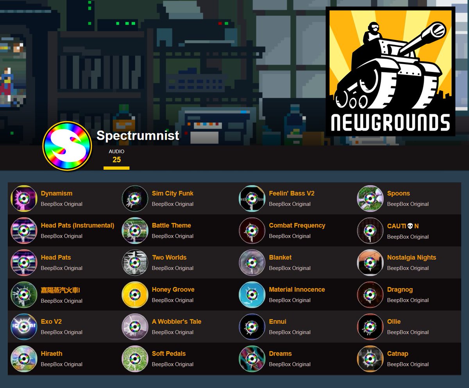
Task: Open the Blanket song title link
Action: [280, 257]
